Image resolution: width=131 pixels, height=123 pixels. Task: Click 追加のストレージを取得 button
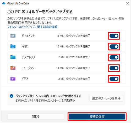pos(106,98)
